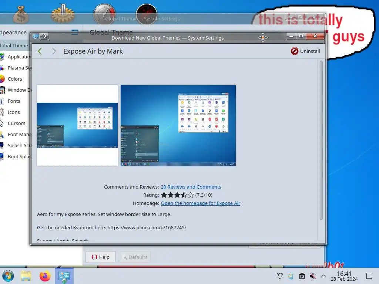Click the Help button in System Settings
Viewport: 379px width, 284px height.
(101, 257)
